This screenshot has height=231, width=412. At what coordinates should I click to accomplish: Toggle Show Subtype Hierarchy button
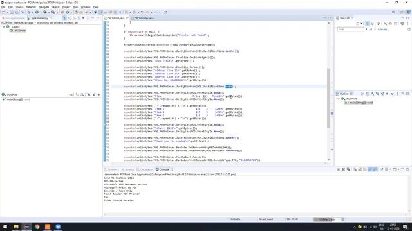coord(75,18)
